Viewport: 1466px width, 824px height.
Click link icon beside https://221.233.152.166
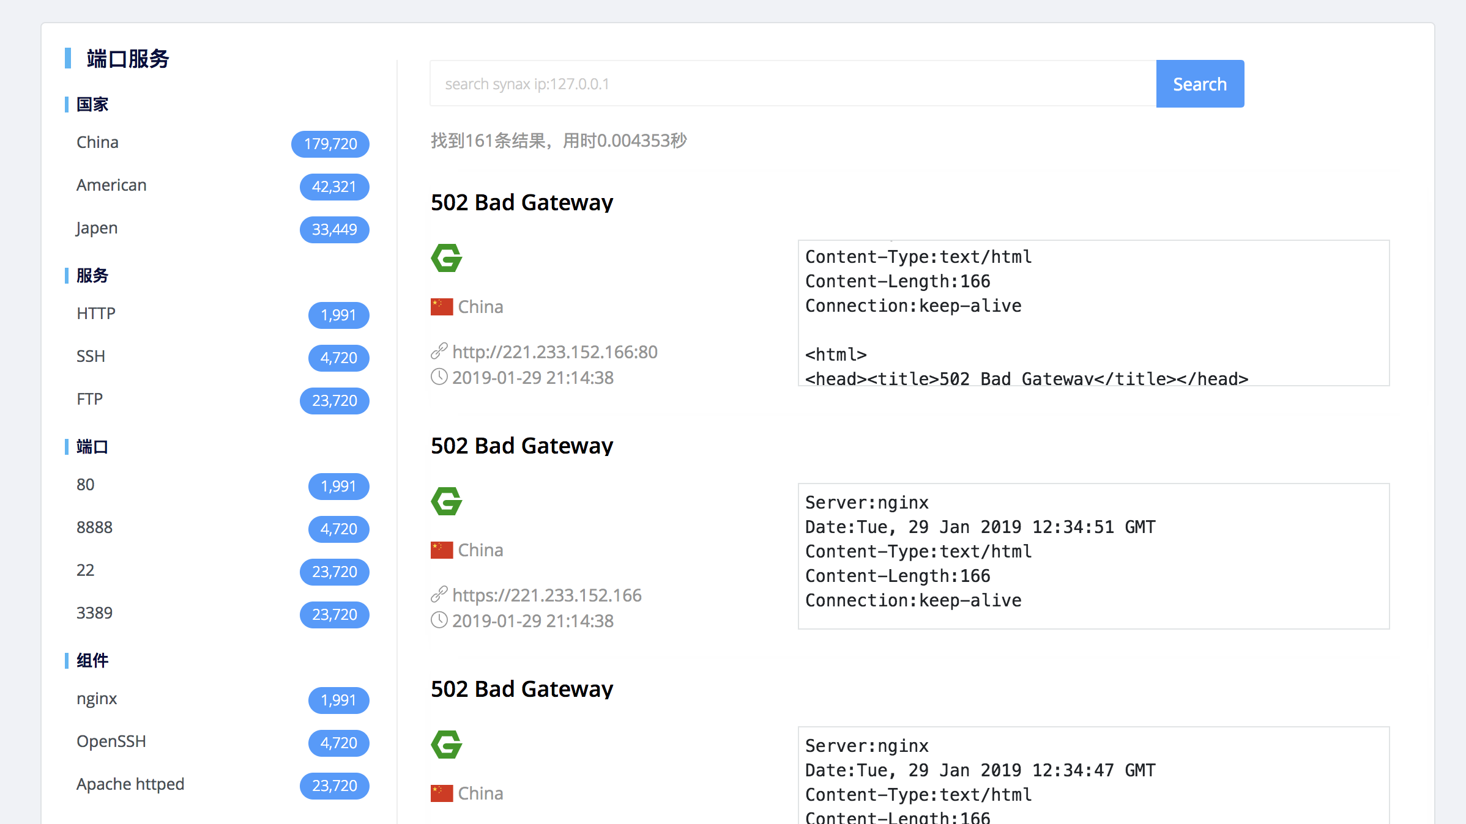click(x=439, y=594)
